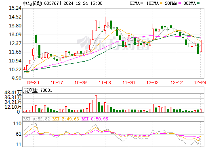Viewport: 210px width, 147px height.
Task: Click the 10-29 date axis label
Action: 81,83
